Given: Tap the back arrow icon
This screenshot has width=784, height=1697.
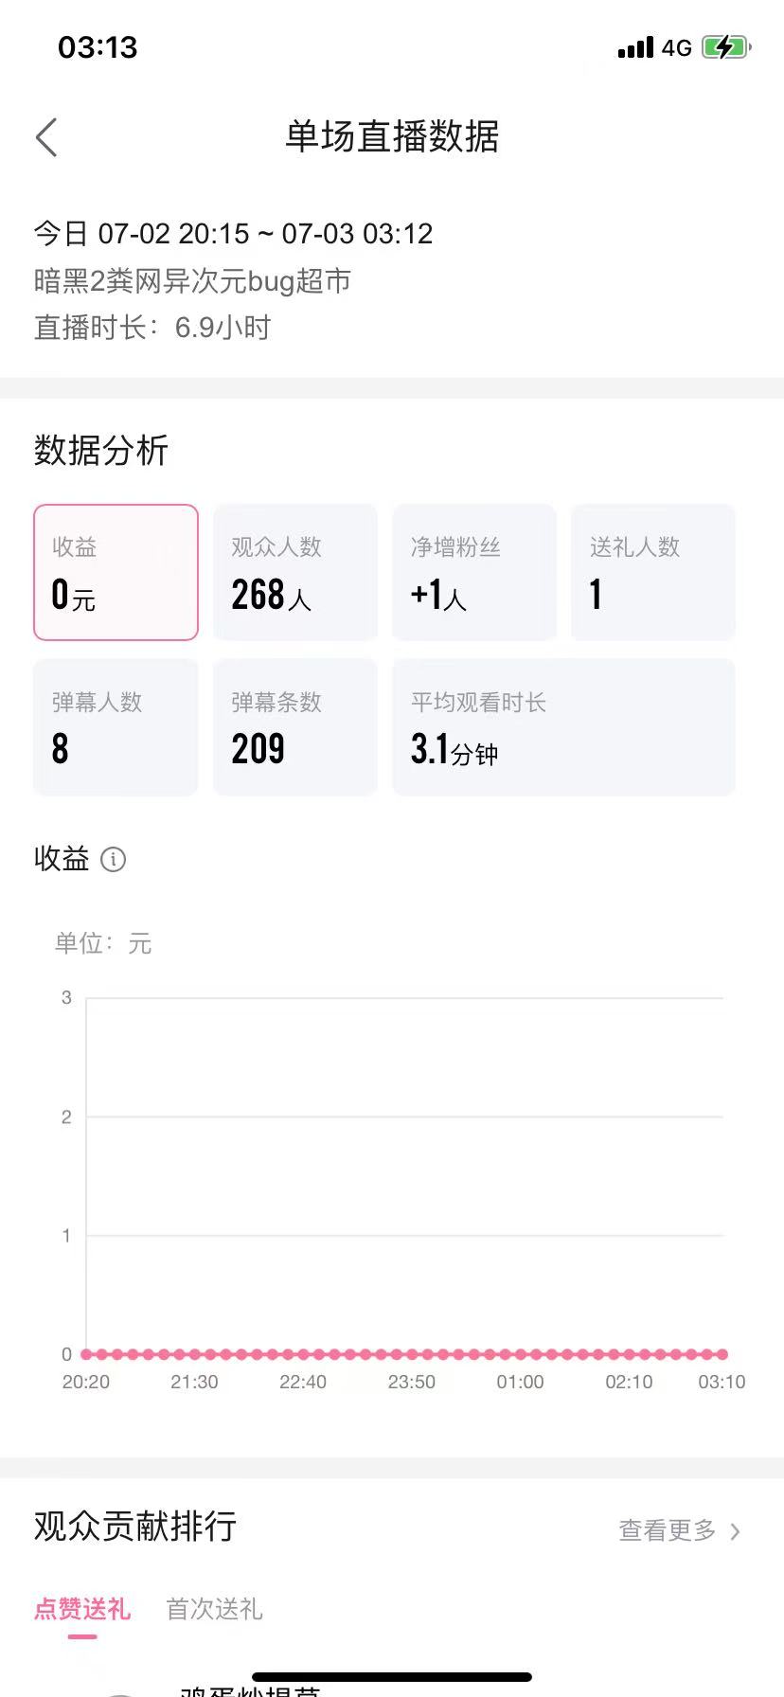Looking at the screenshot, I should click(46, 137).
